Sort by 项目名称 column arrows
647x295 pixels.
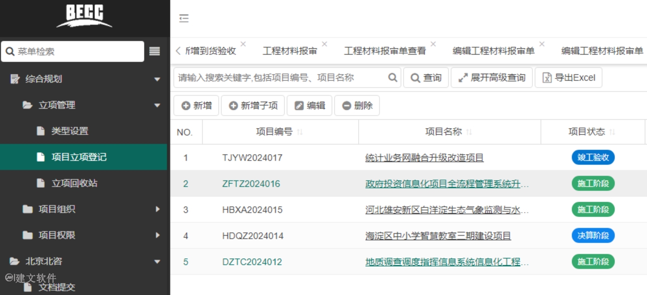click(x=469, y=132)
